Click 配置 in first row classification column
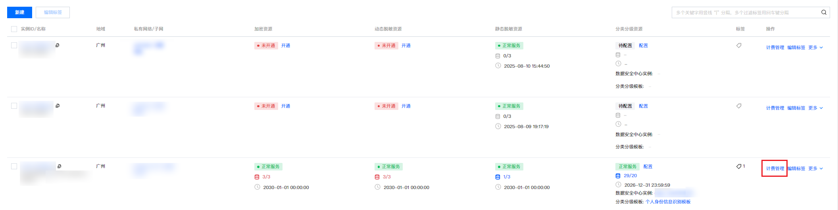This screenshot has width=838, height=210. pos(643,45)
